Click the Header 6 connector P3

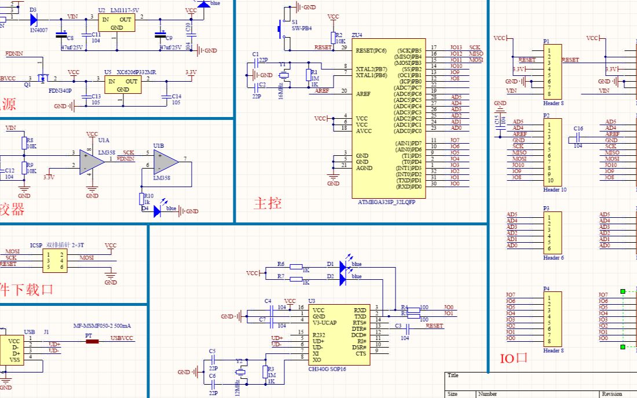pos(552,233)
